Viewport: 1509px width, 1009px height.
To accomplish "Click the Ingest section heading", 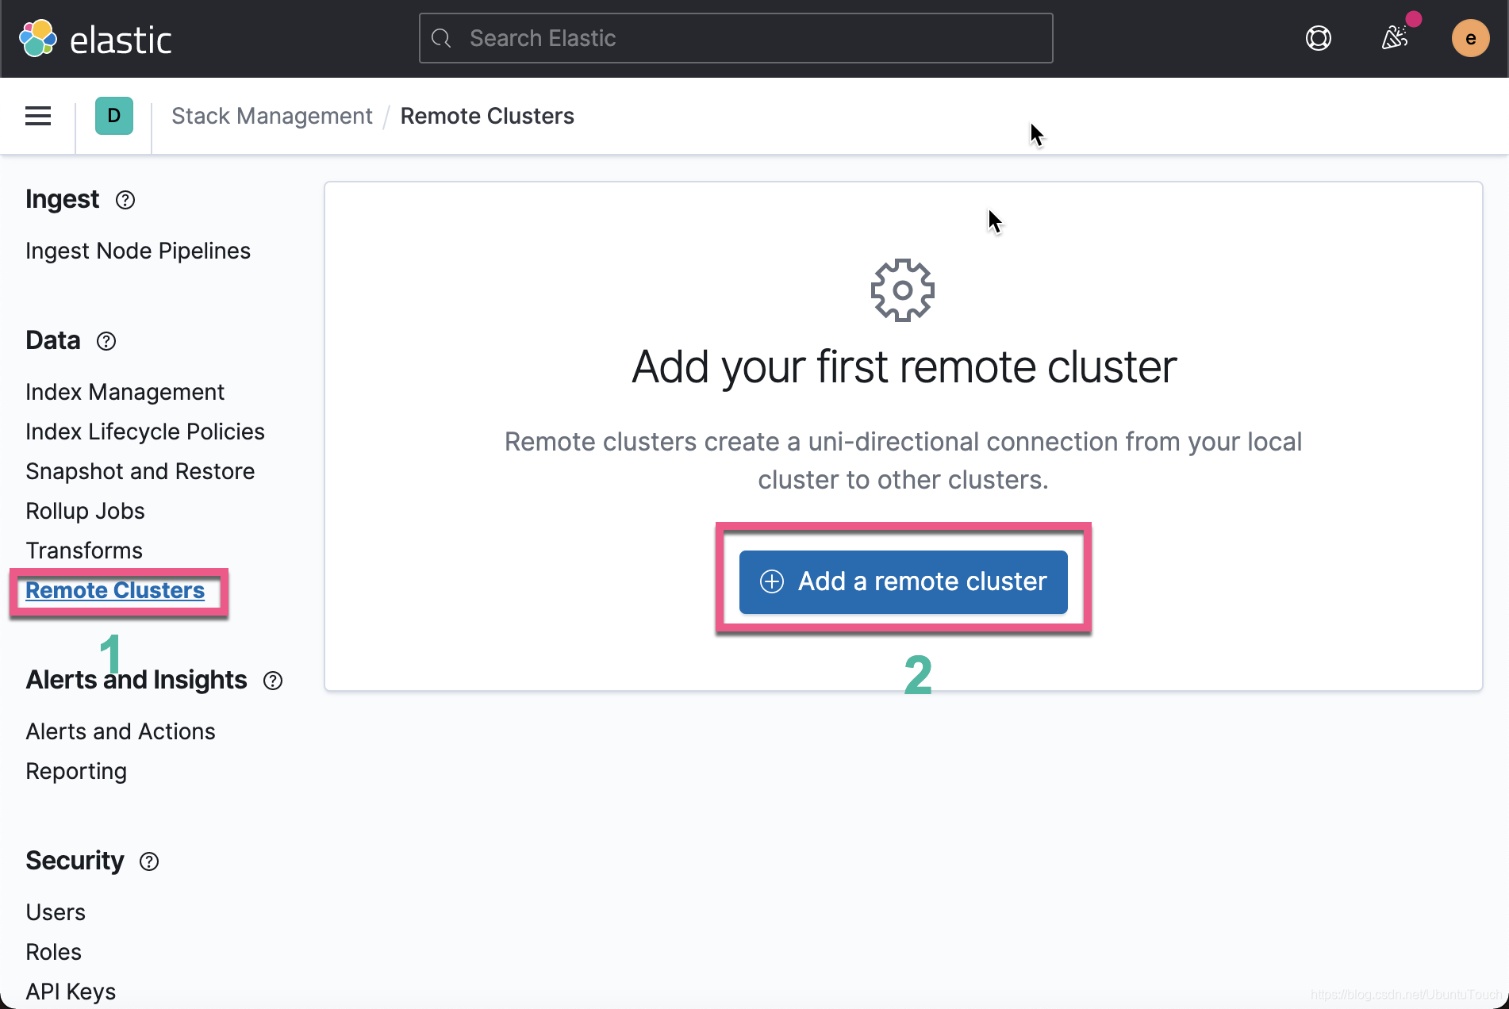I will (x=63, y=199).
